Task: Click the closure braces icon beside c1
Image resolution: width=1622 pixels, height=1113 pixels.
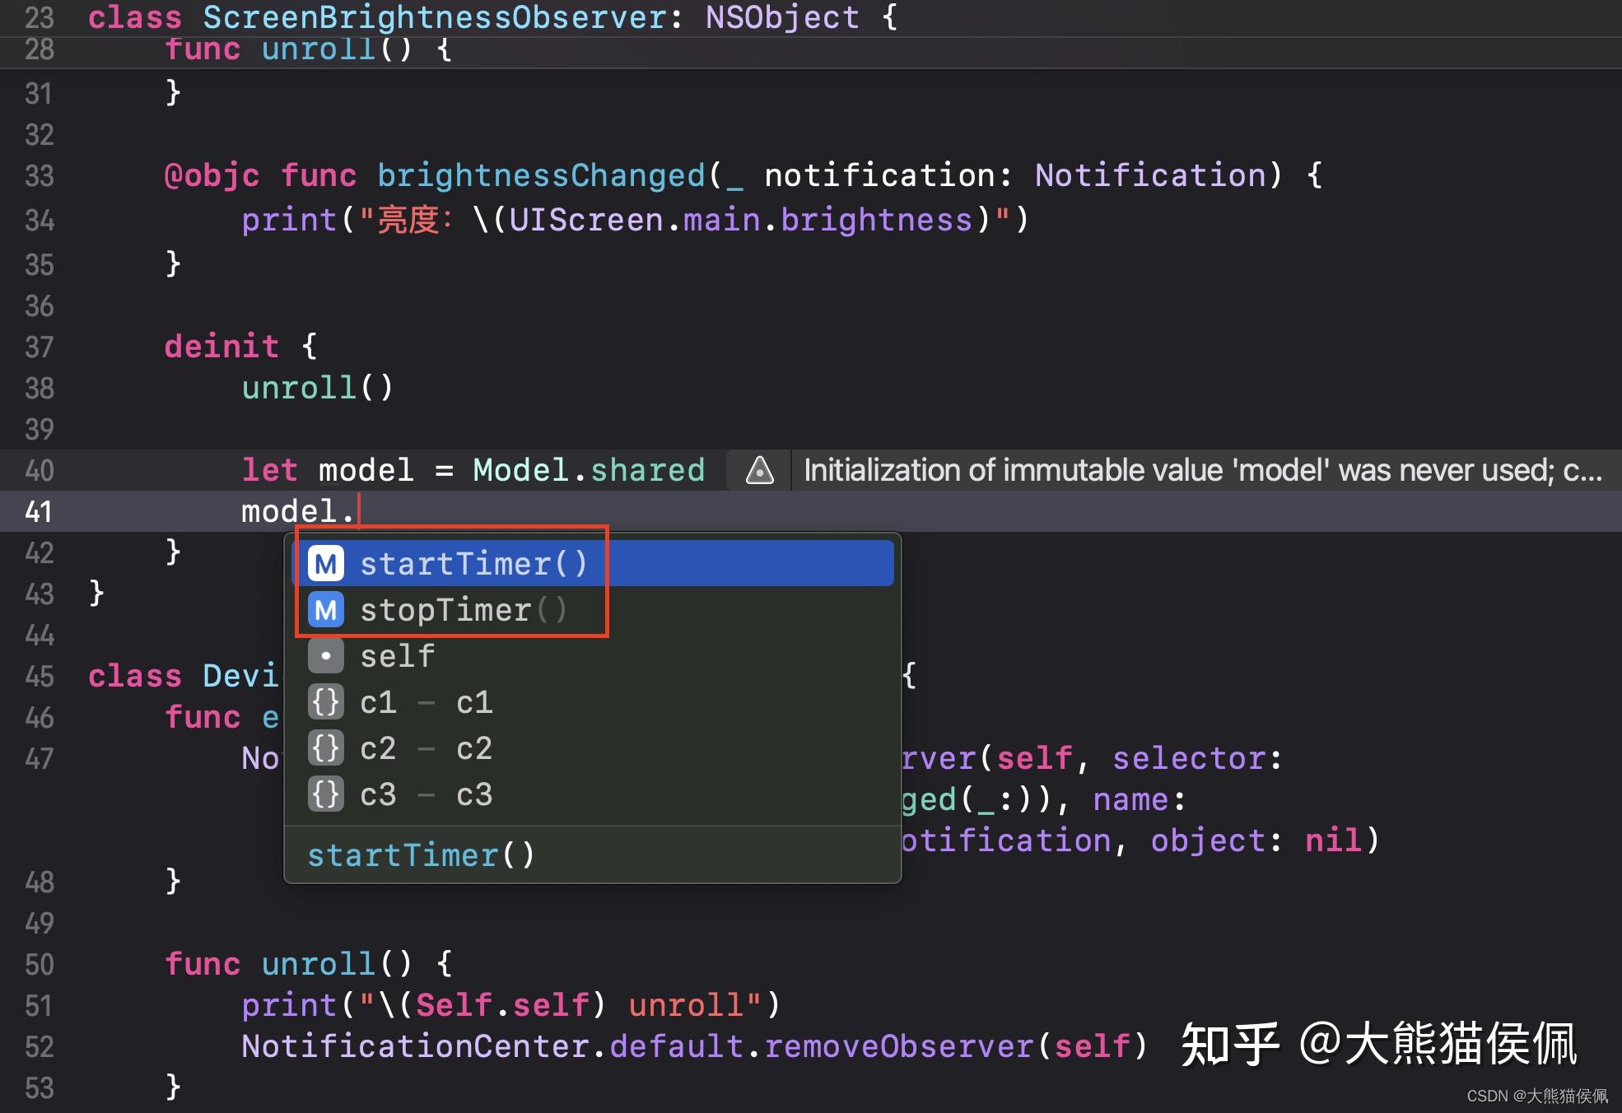Action: click(x=326, y=702)
